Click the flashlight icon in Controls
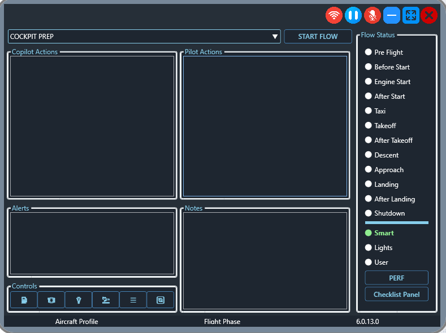Viewport: 446px width, 333px height. (x=79, y=300)
